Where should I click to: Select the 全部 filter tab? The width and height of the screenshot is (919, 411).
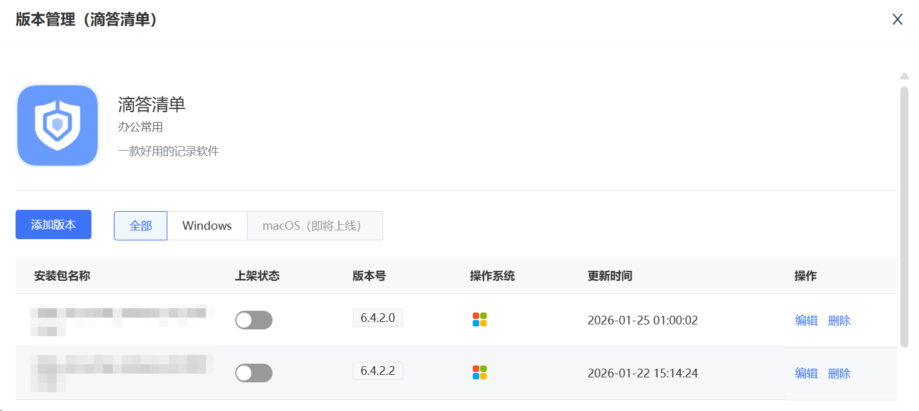[x=141, y=225]
